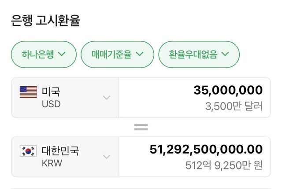This screenshot has width=282, height=194.
Task: Open the 환율우대없음 preferential rate dropdown
Action: click(199, 55)
